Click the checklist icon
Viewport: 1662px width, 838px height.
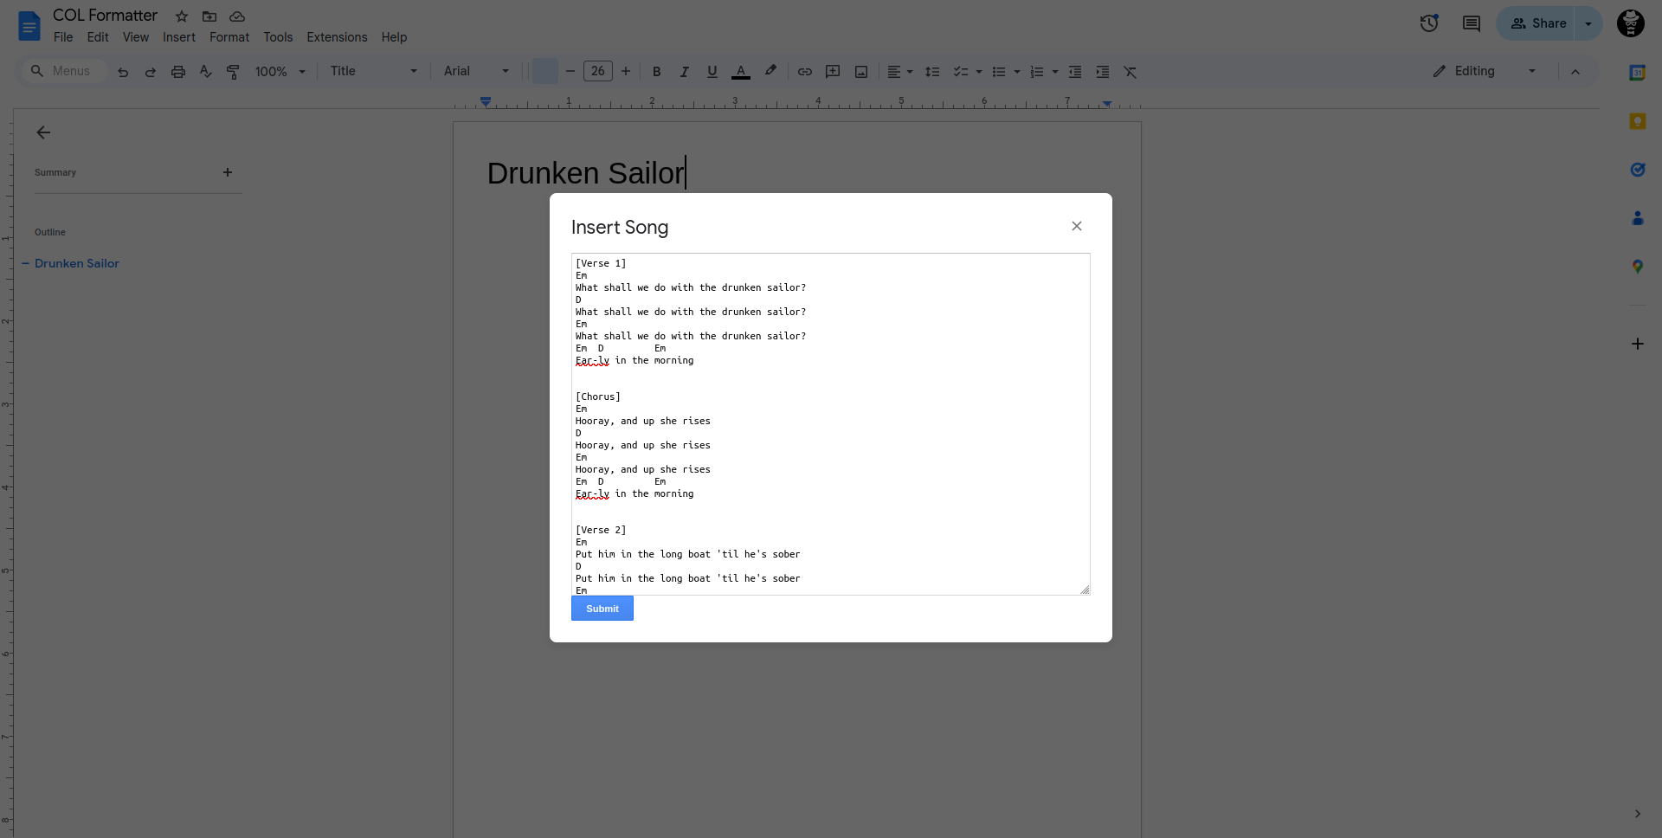[961, 72]
